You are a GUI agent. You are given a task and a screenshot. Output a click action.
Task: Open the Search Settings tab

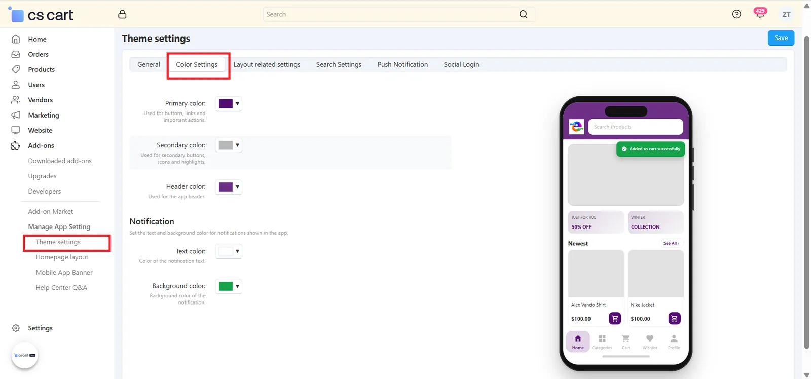pos(339,64)
